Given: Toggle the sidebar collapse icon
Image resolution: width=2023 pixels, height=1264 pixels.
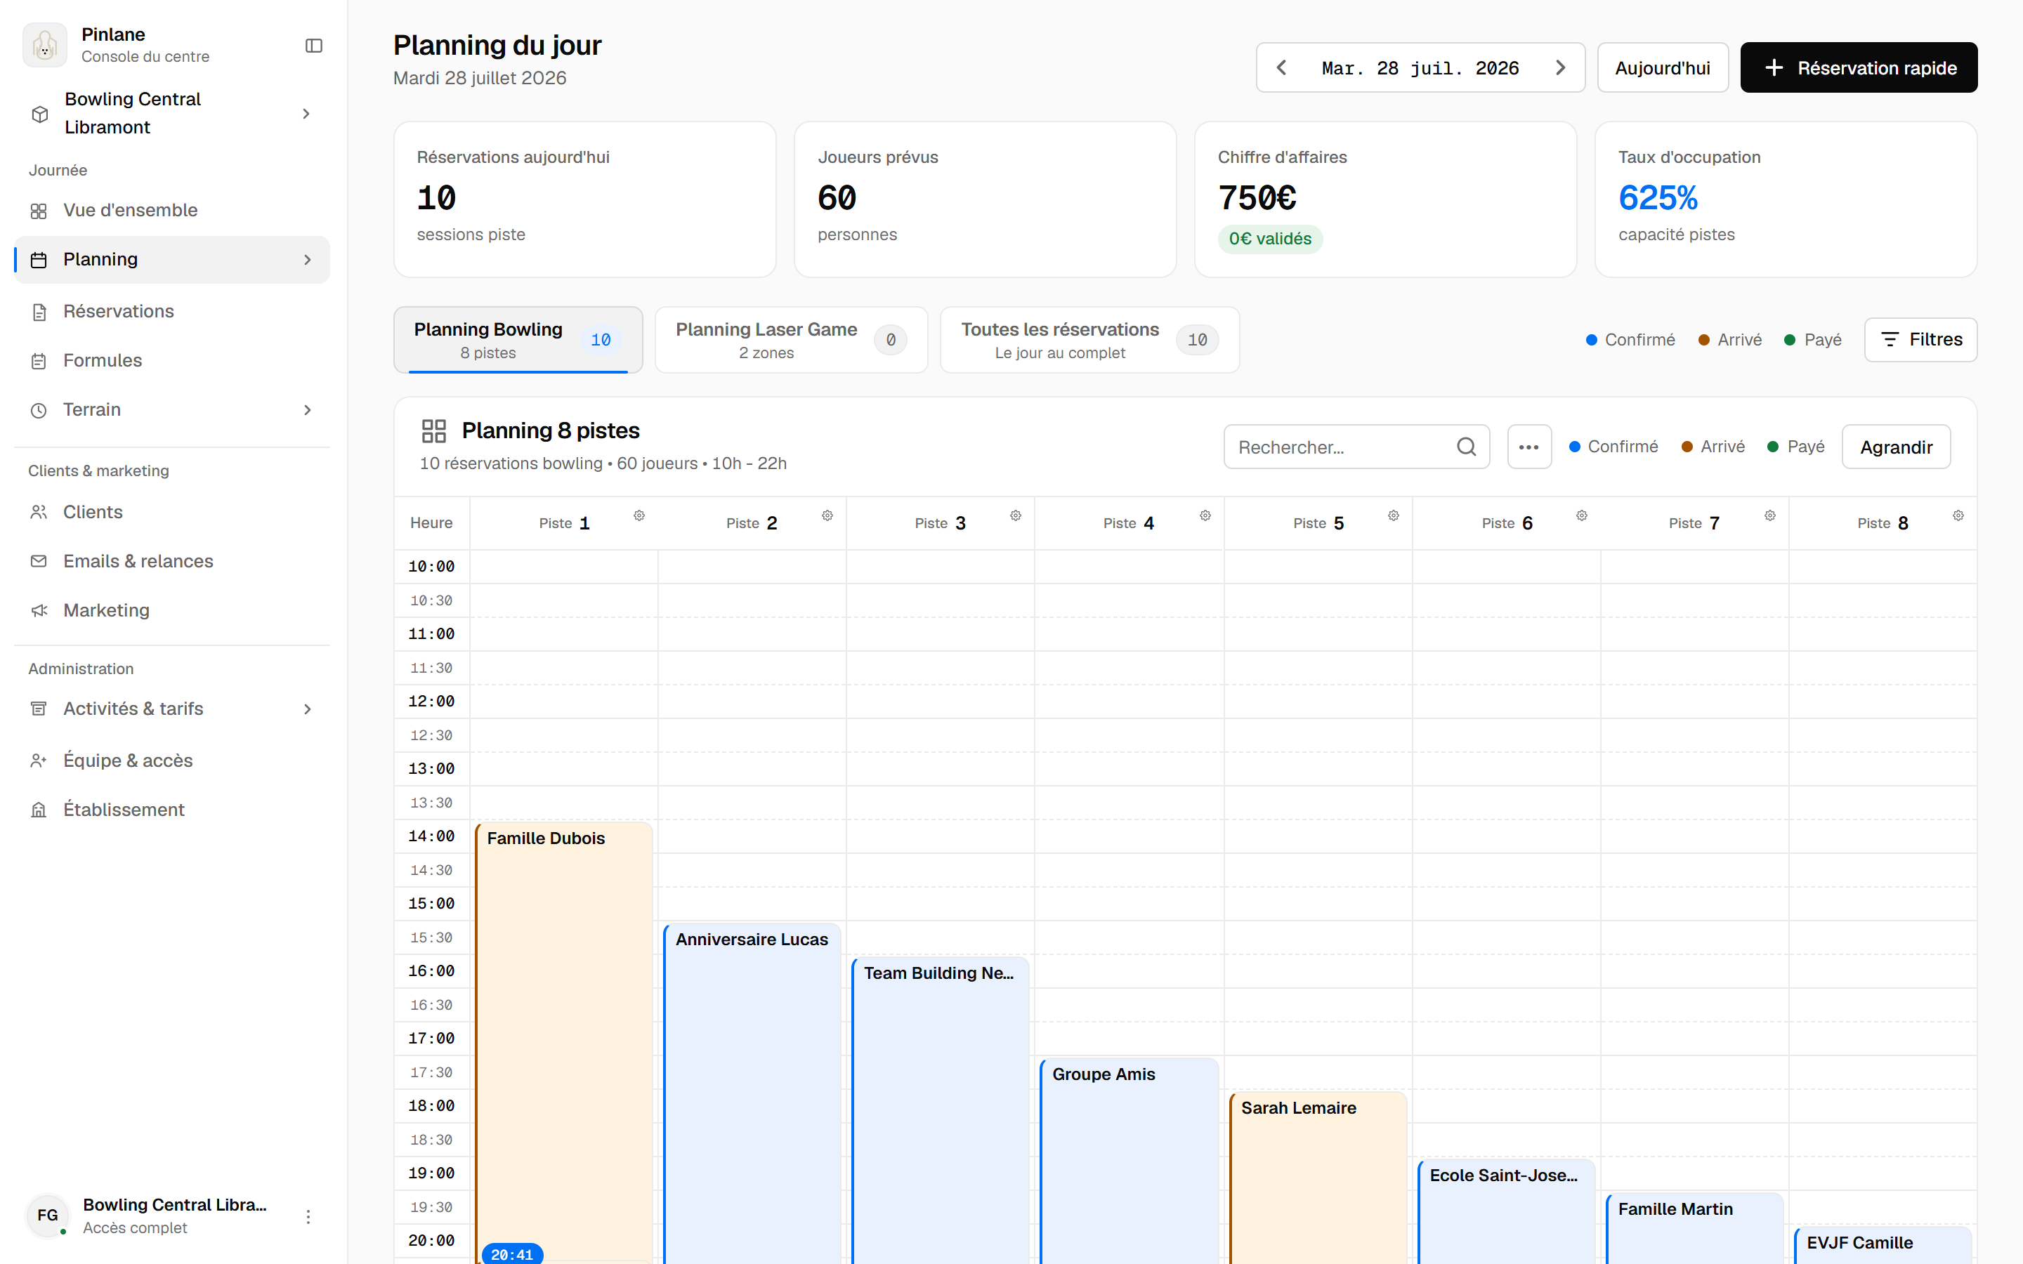Looking at the screenshot, I should tap(313, 45).
